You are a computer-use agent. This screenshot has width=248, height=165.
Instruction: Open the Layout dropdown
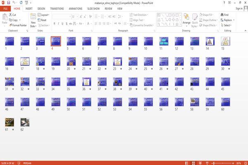click(x=43, y=15)
